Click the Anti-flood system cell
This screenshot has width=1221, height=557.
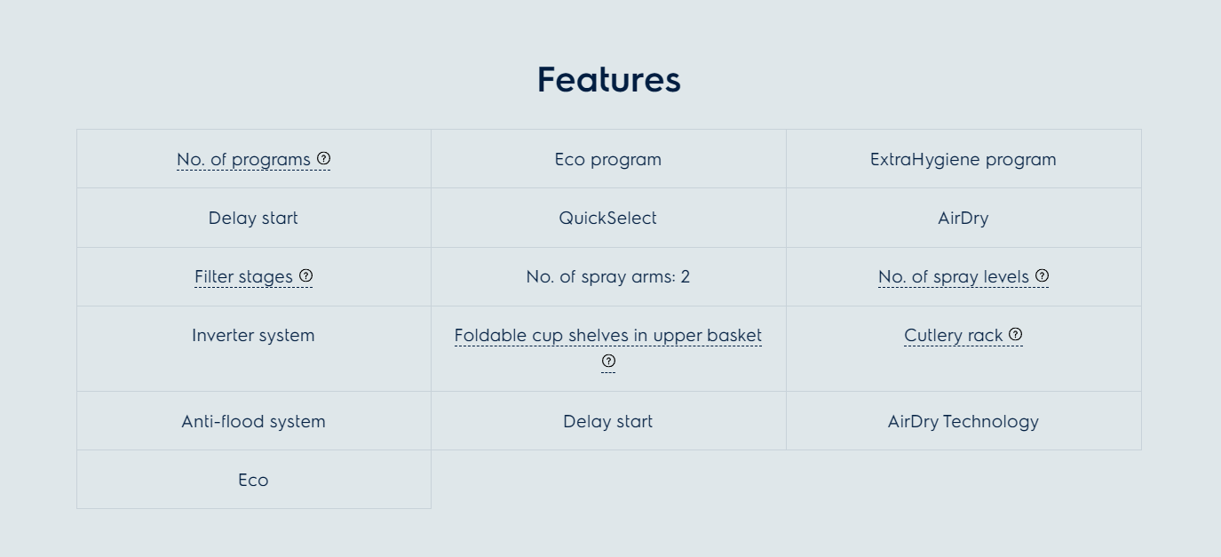253,422
